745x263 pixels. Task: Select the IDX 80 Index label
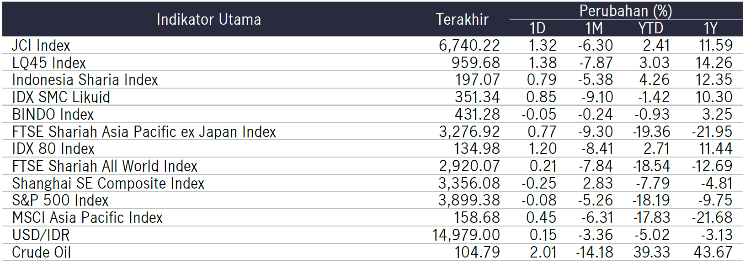click(53, 149)
